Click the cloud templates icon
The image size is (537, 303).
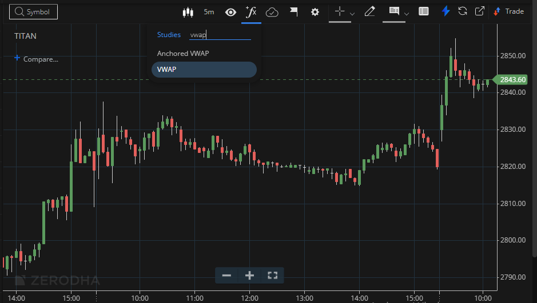point(272,13)
